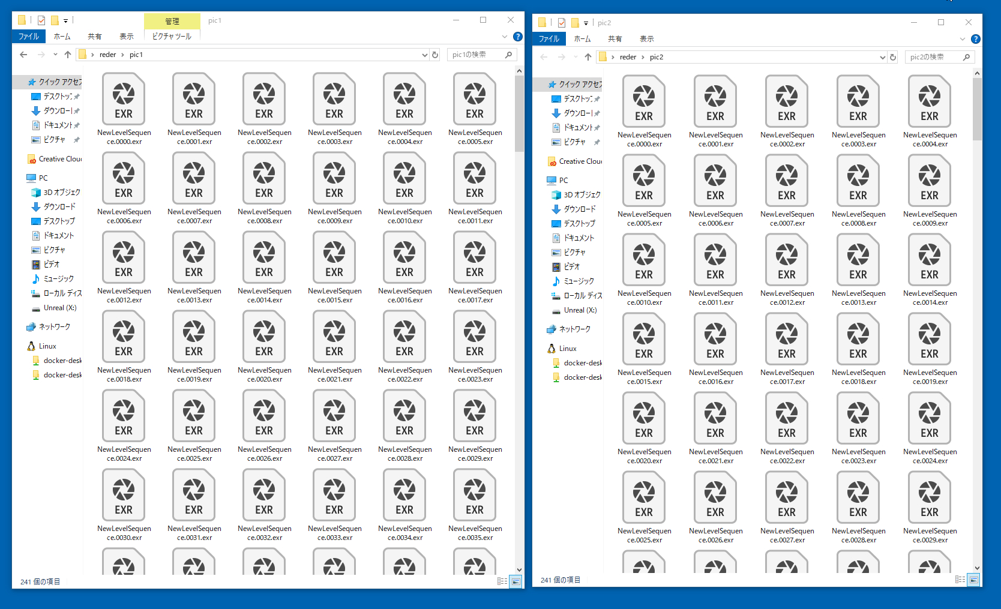Open Creative Cloud Files in pic1 sidebar
The width and height of the screenshot is (1001, 609).
pos(59,159)
